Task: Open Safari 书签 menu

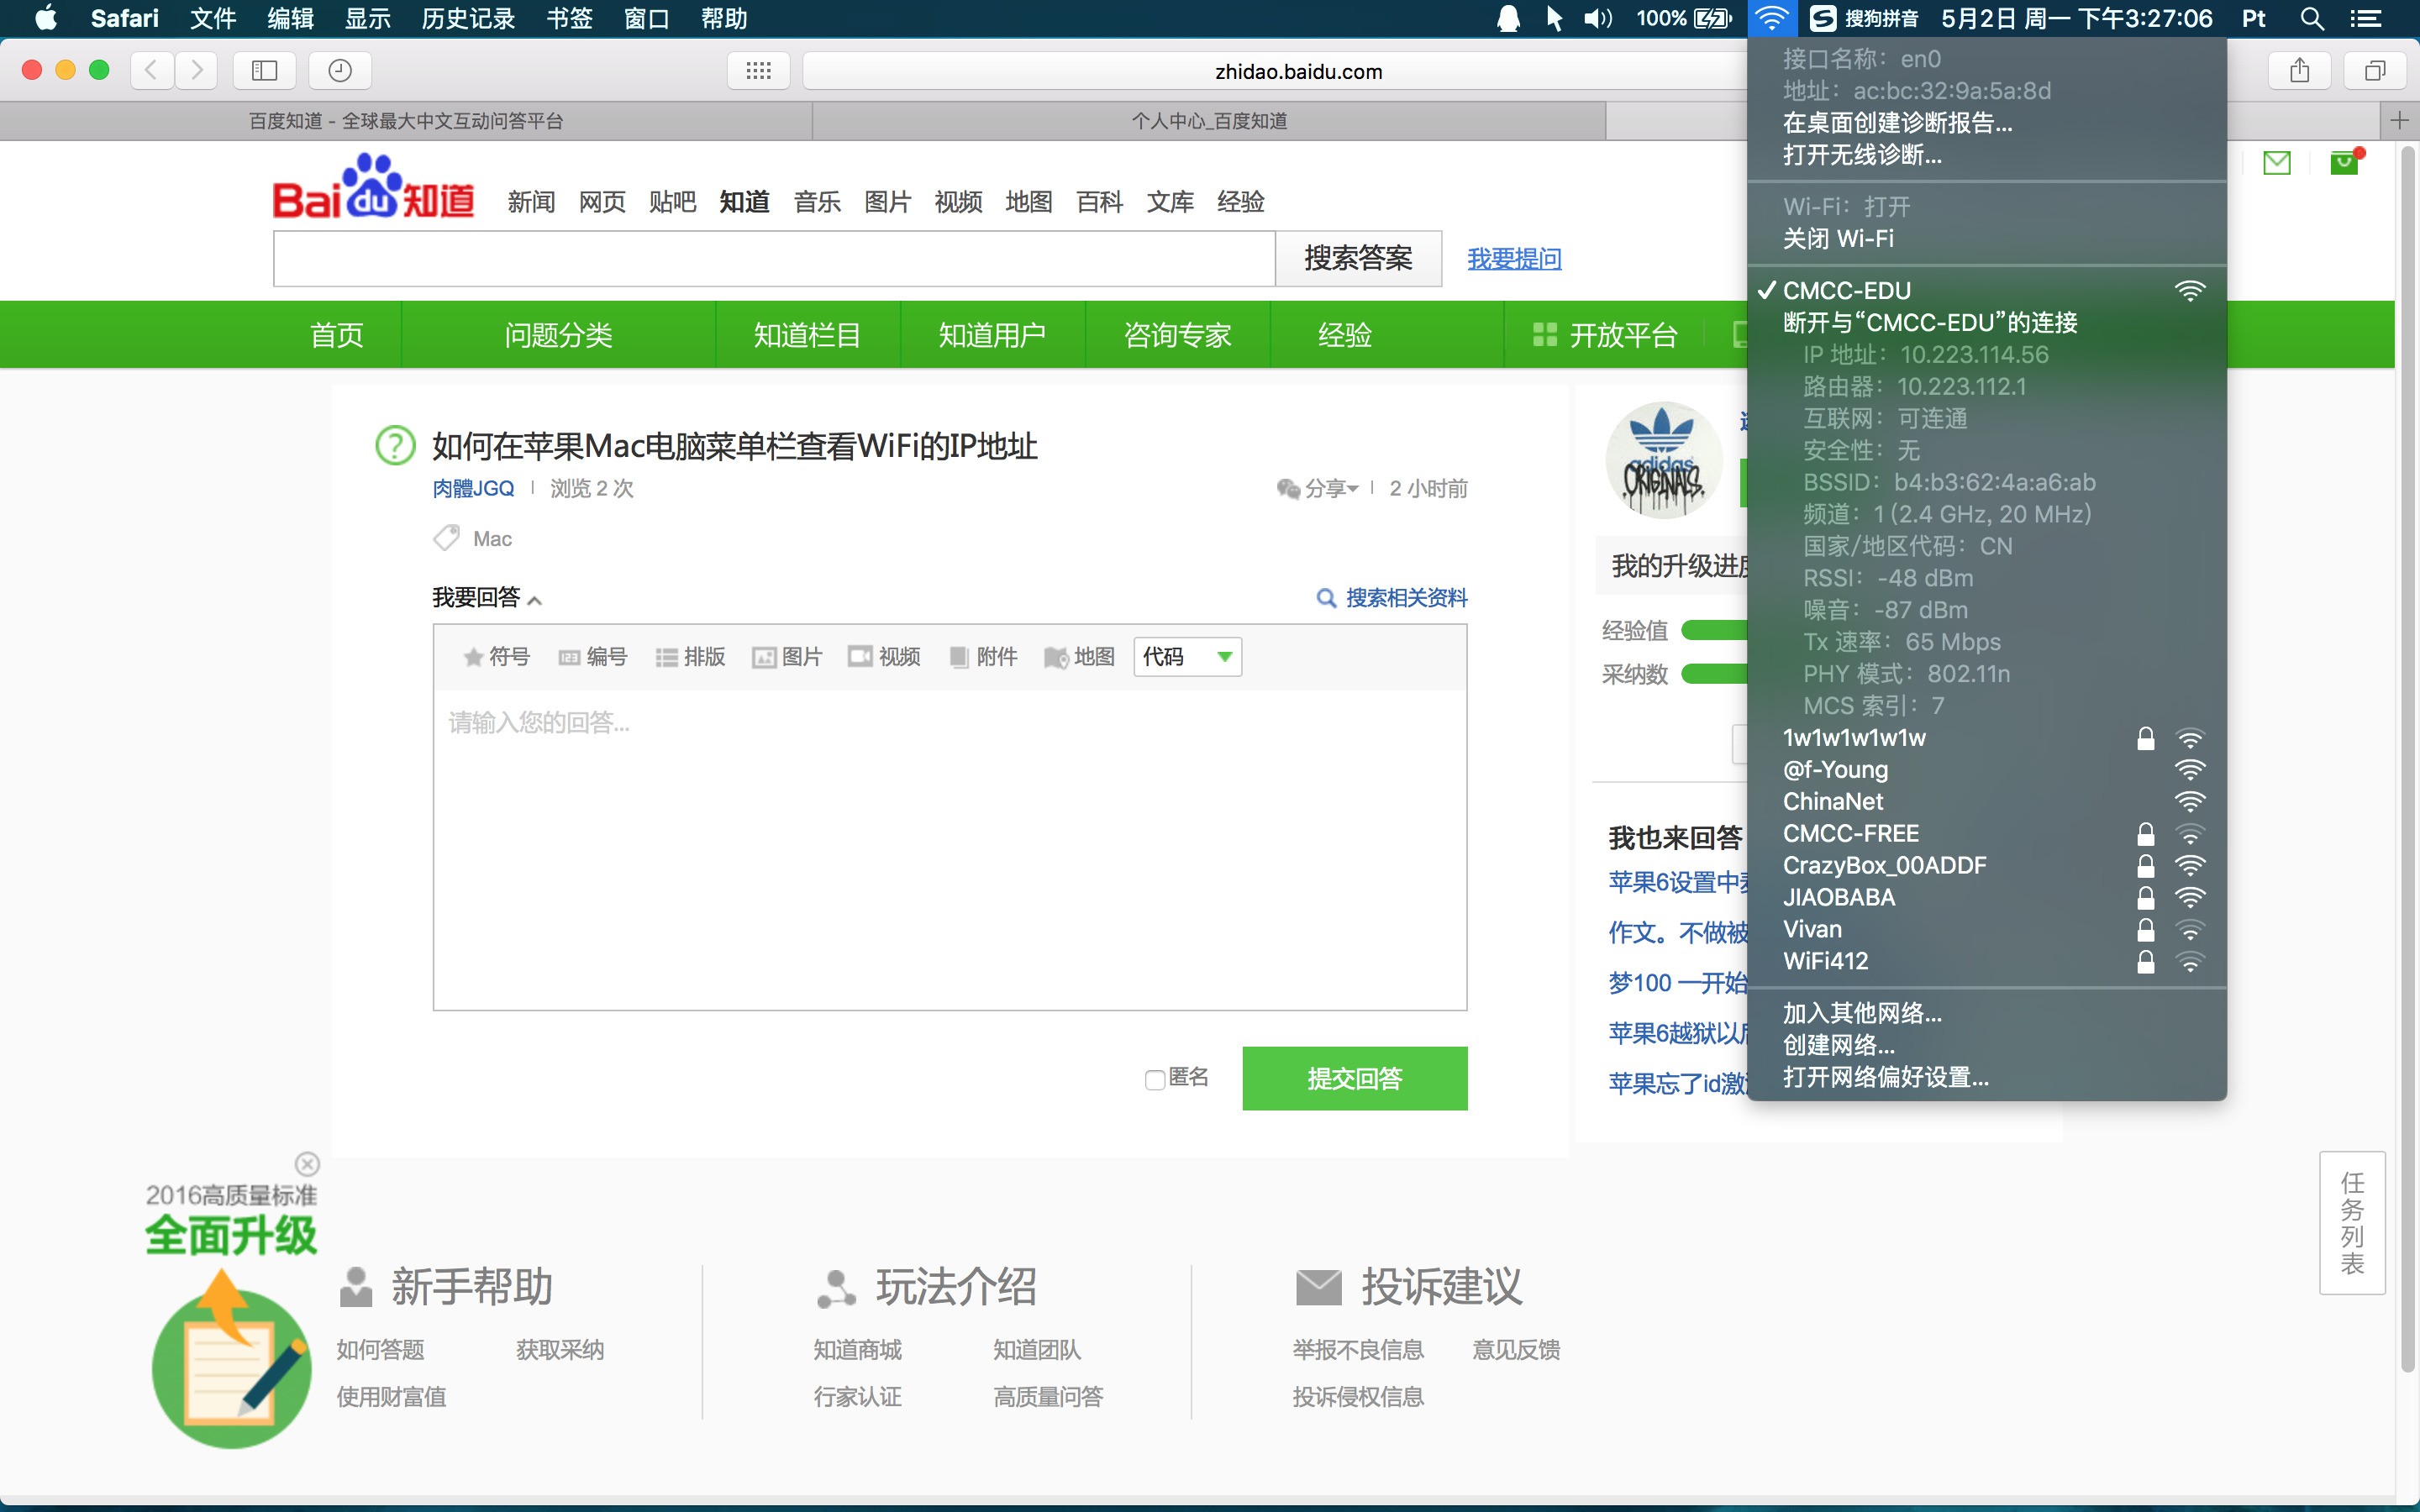Action: (569, 18)
